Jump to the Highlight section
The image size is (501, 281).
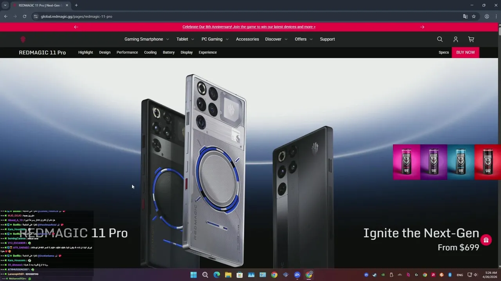pos(86,52)
